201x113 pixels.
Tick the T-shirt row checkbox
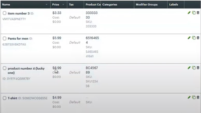(x=4, y=98)
